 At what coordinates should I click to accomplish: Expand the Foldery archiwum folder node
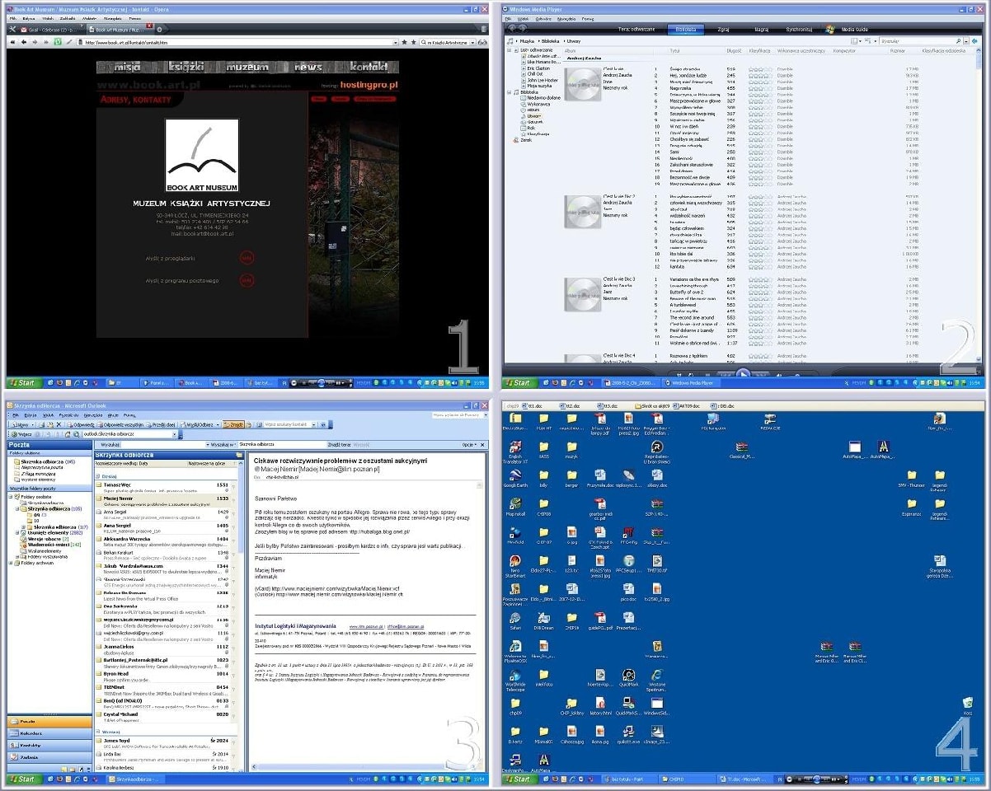[x=12, y=563]
